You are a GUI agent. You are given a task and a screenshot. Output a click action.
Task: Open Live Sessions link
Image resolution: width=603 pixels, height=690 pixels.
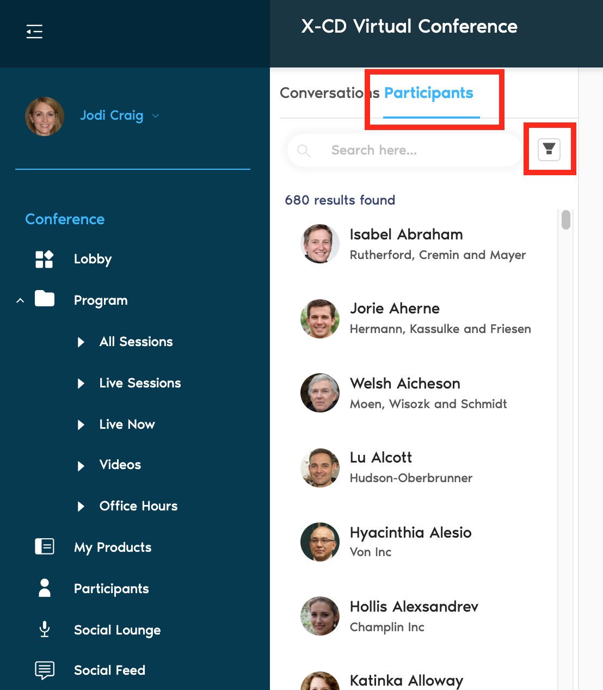pos(140,383)
